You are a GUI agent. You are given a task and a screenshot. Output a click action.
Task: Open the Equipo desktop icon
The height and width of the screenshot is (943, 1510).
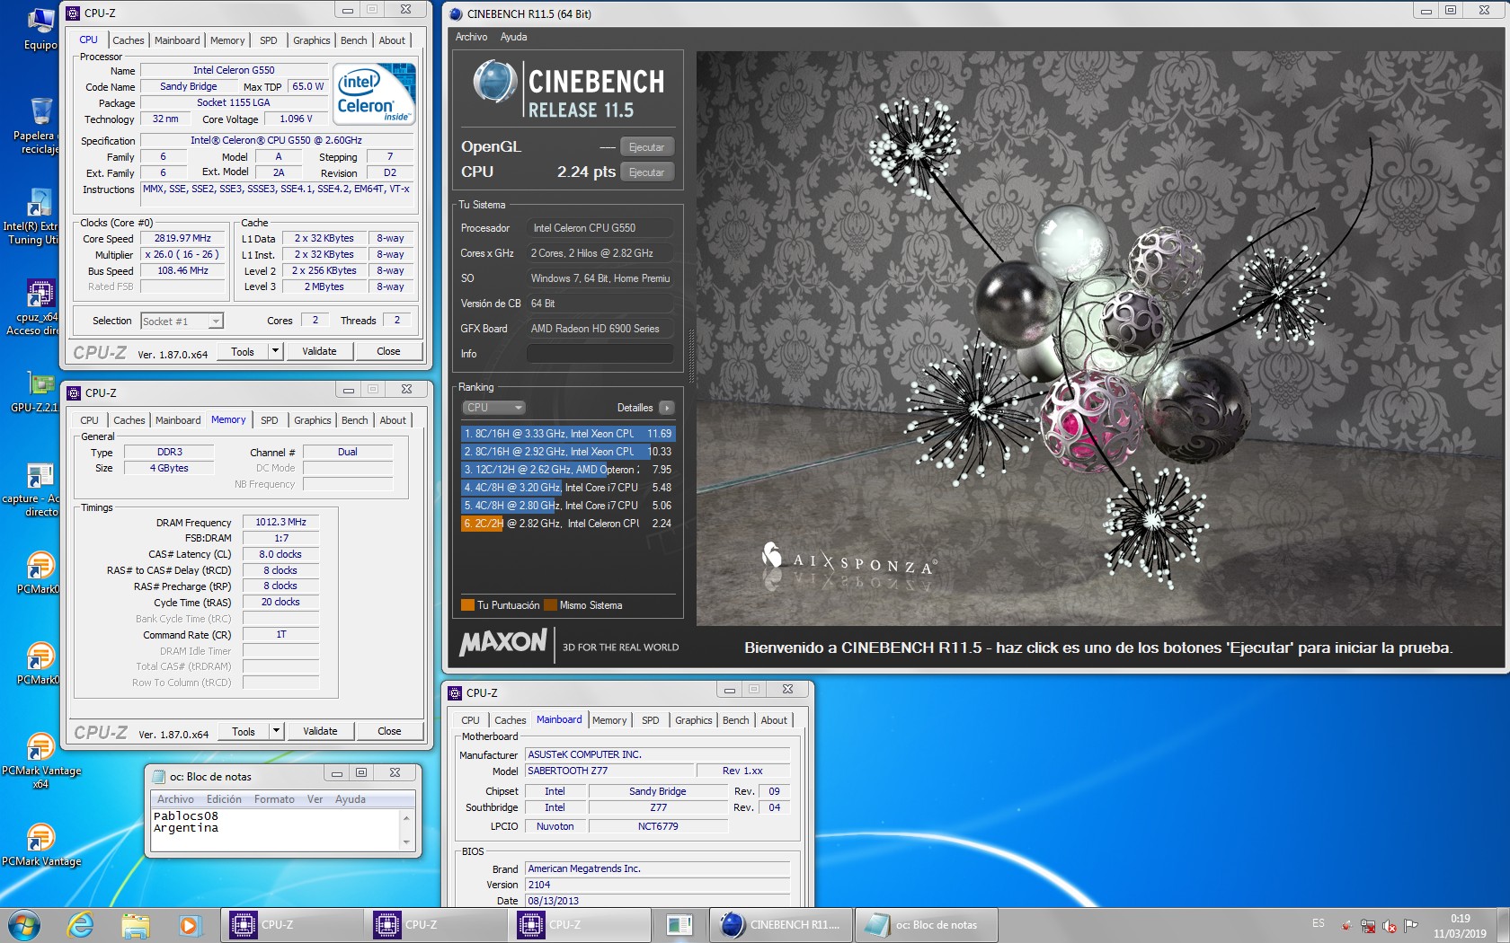40,28
